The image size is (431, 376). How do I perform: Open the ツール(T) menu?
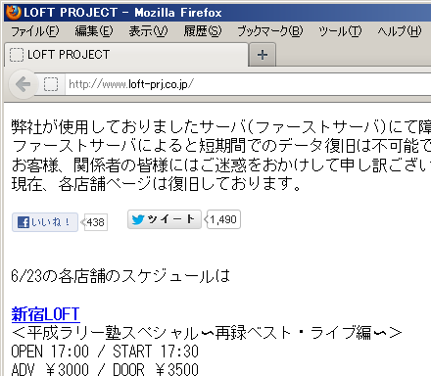point(340,31)
